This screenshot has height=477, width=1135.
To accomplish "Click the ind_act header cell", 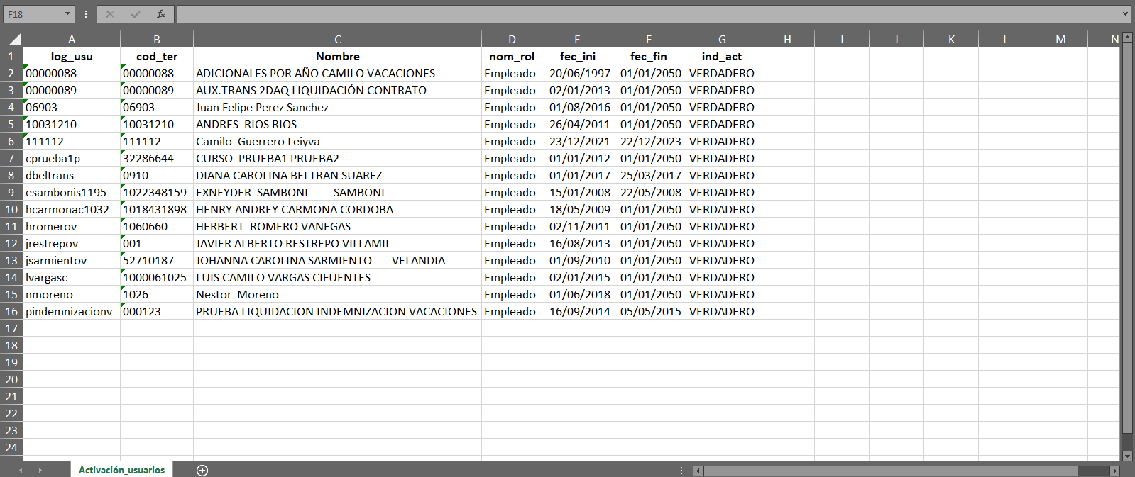I will [x=722, y=56].
